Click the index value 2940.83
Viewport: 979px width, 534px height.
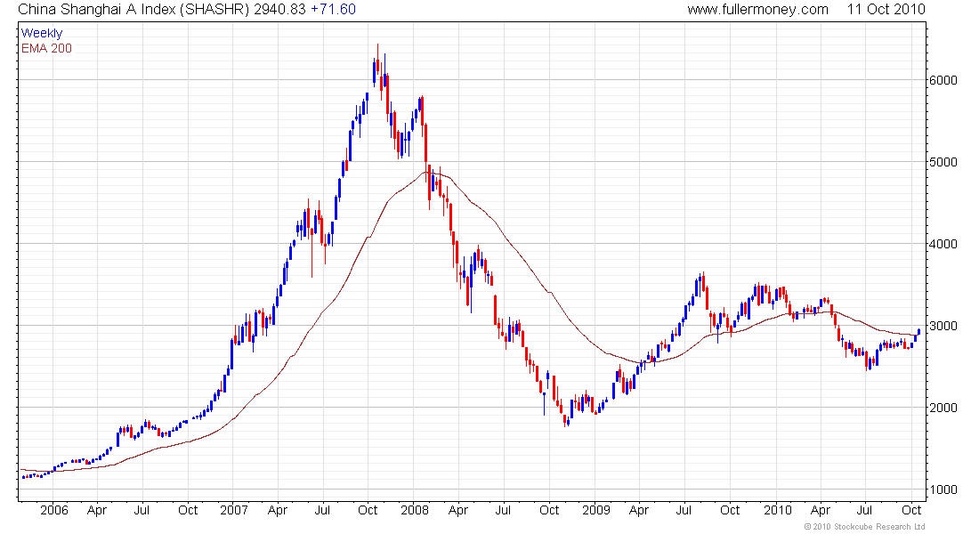pyautogui.click(x=279, y=10)
